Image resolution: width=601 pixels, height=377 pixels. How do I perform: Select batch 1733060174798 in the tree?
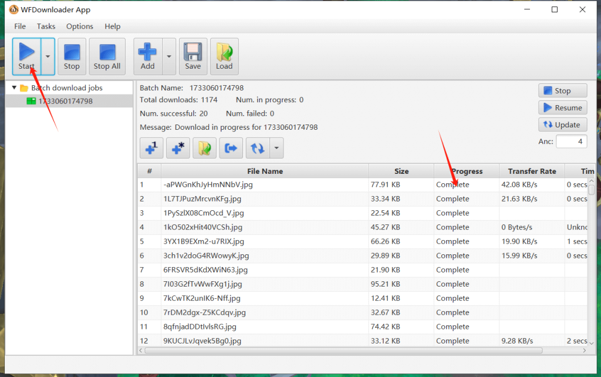pos(65,101)
